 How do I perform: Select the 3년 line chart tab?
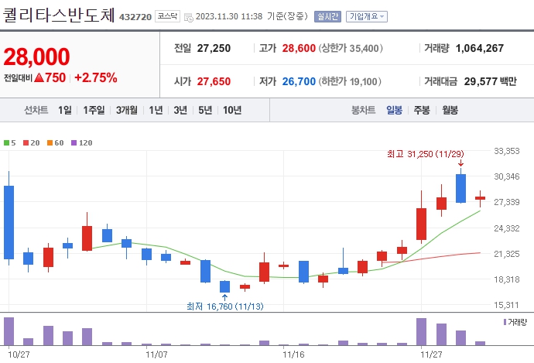(180, 110)
